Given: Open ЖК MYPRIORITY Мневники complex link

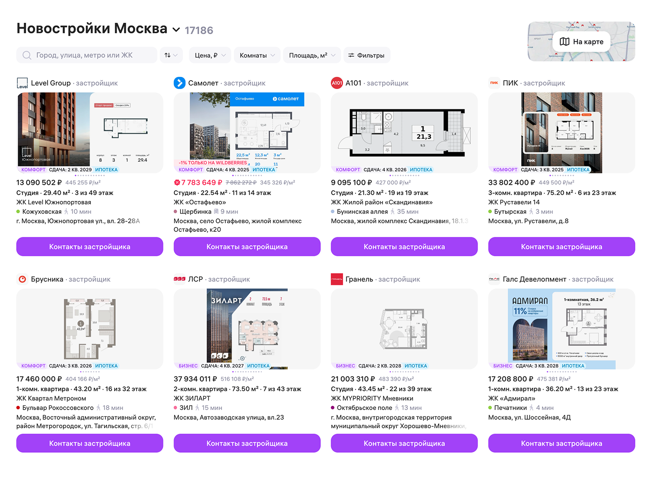Looking at the screenshot, I should coord(372,398).
